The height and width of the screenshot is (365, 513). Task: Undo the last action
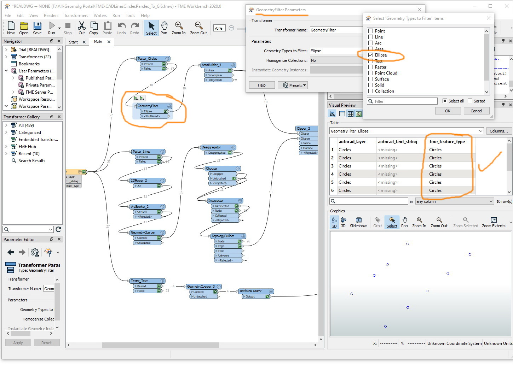(121, 28)
